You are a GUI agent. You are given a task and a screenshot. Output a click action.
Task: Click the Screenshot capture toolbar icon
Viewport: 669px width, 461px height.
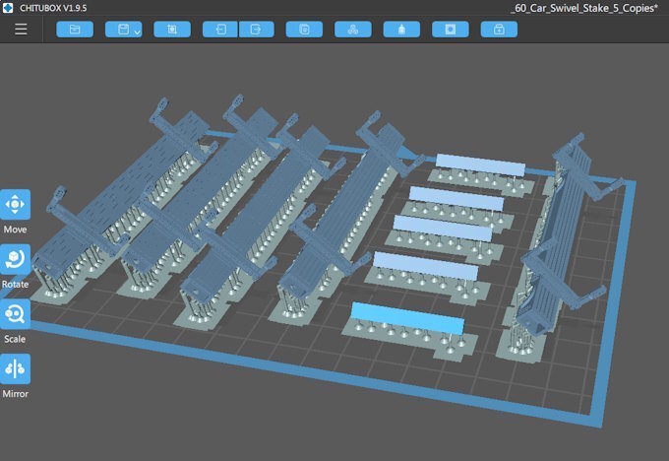172,30
